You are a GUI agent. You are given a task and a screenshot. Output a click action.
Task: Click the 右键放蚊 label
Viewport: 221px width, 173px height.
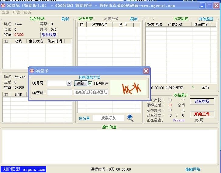111,19
